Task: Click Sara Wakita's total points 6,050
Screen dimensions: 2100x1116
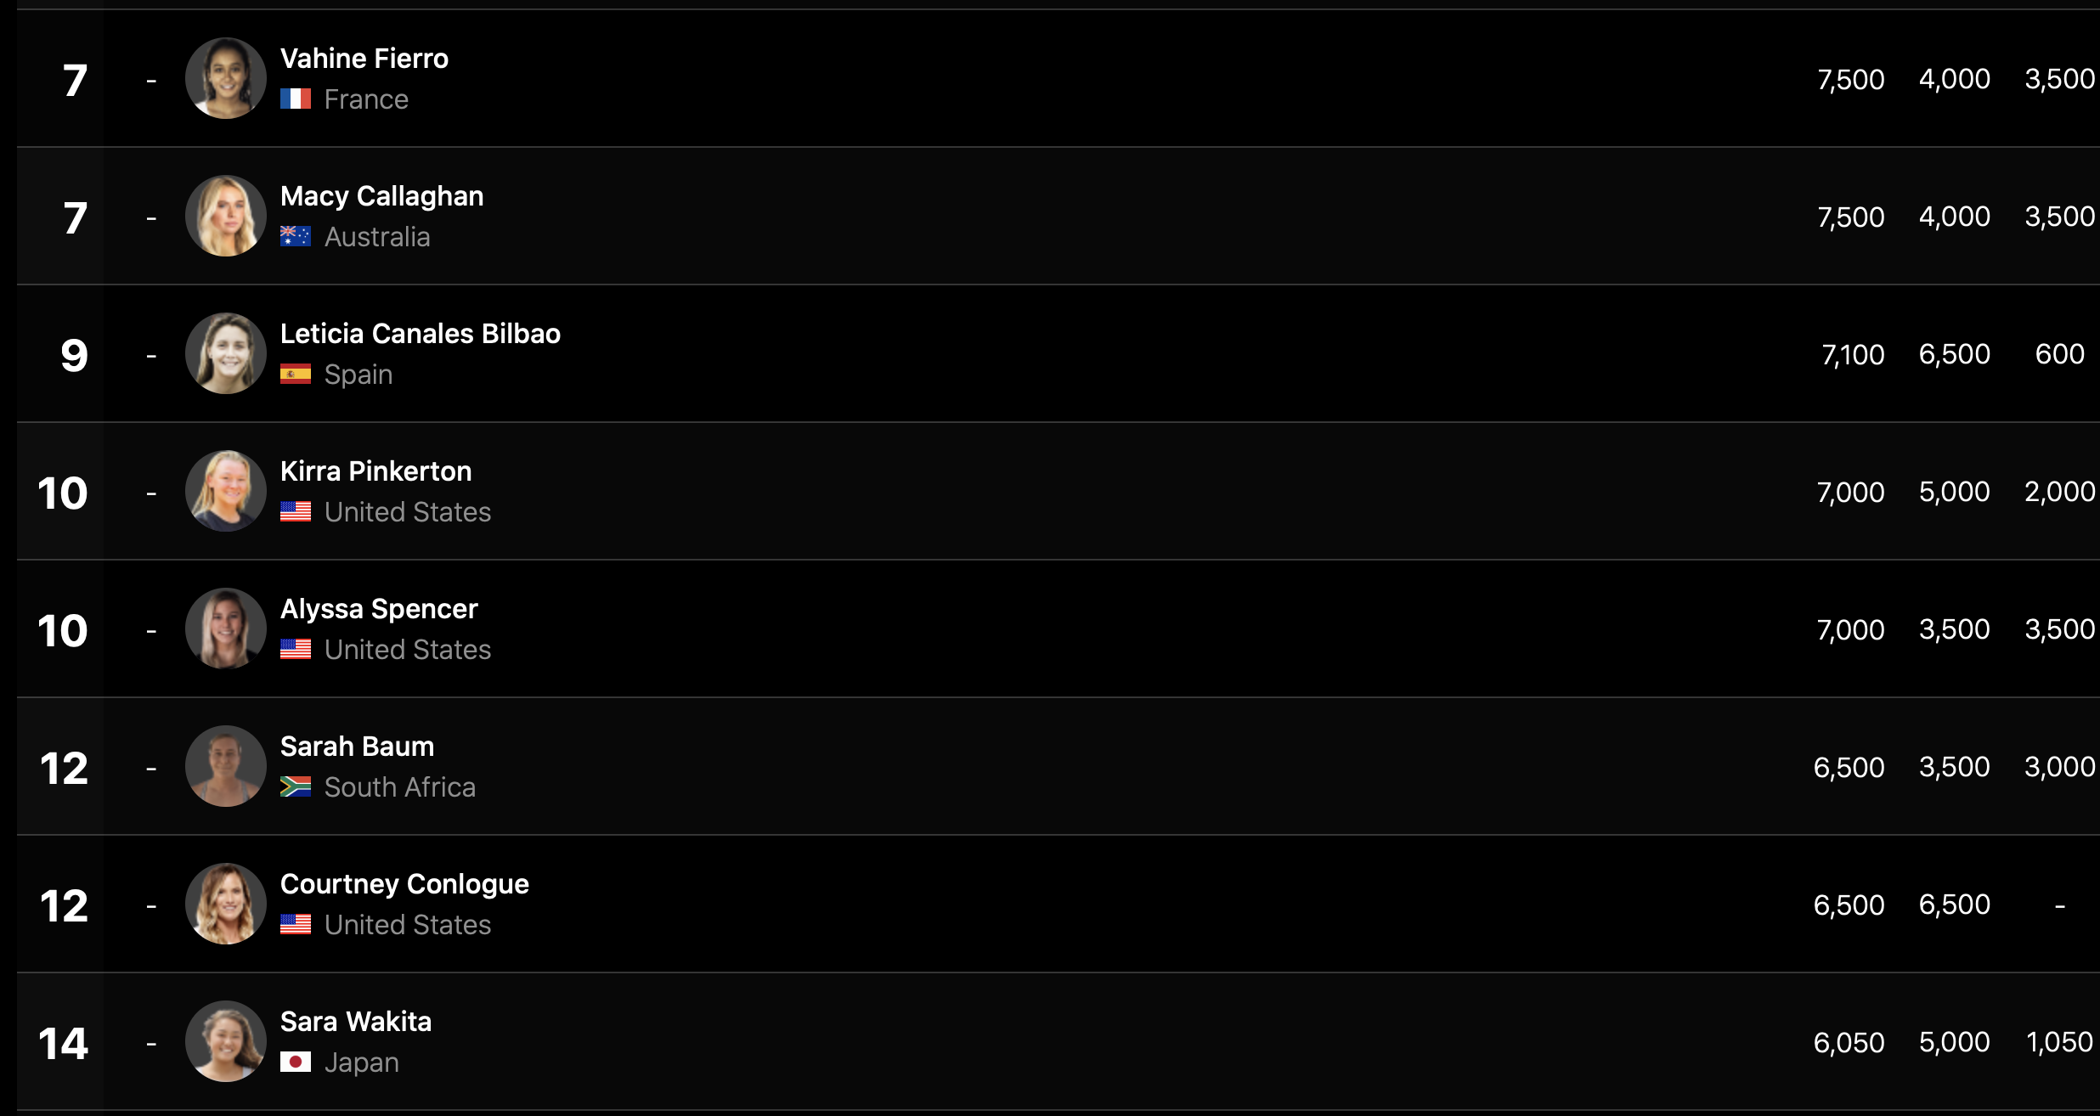Action: [1849, 1043]
